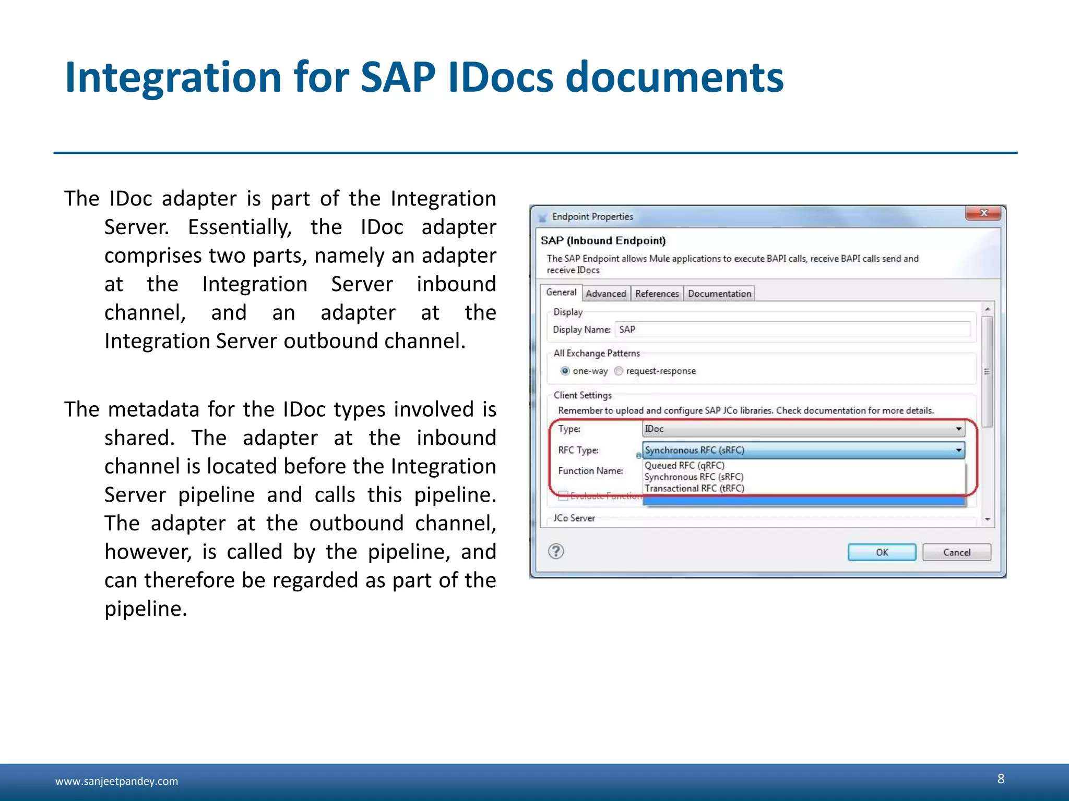The height and width of the screenshot is (801, 1069).
Task: Go to the Documentation tab
Action: pos(719,294)
